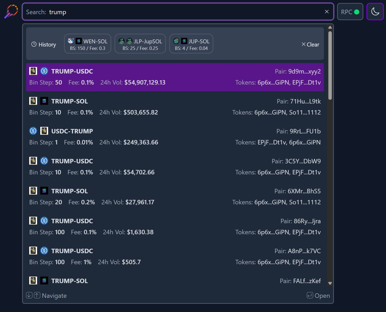The height and width of the screenshot is (312, 386).
Task: Click USDC icon in USDC-TRUMP row
Action: click(x=33, y=131)
